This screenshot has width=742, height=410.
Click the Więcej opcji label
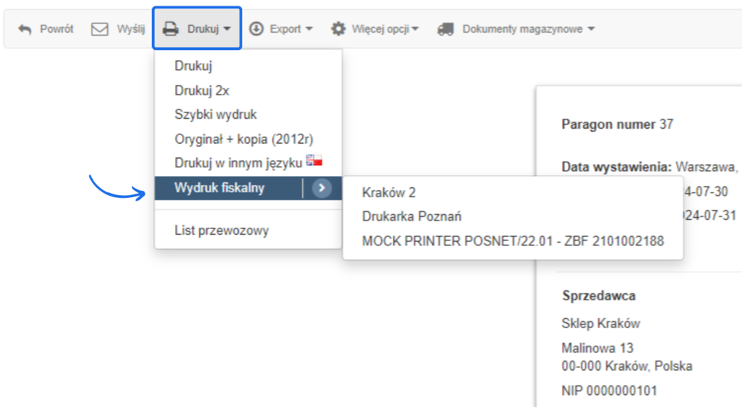tap(381, 30)
